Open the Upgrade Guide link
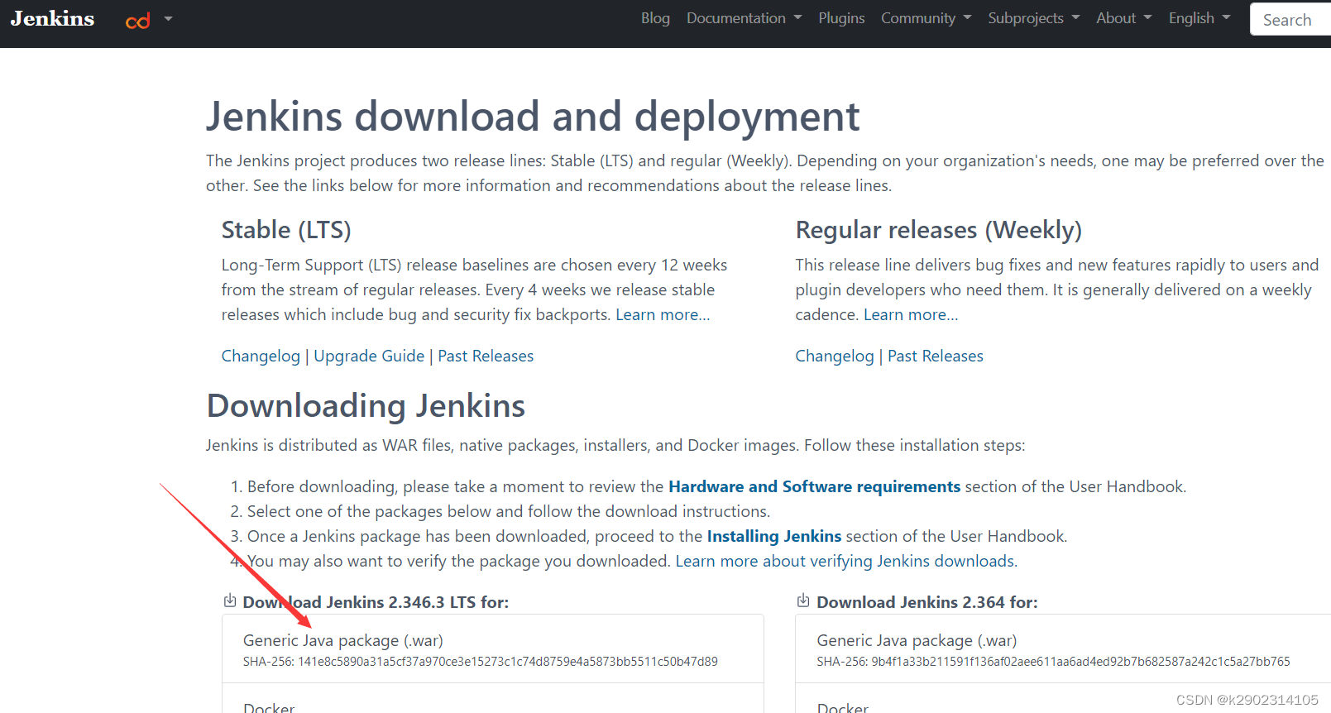1331x713 pixels. point(369,356)
